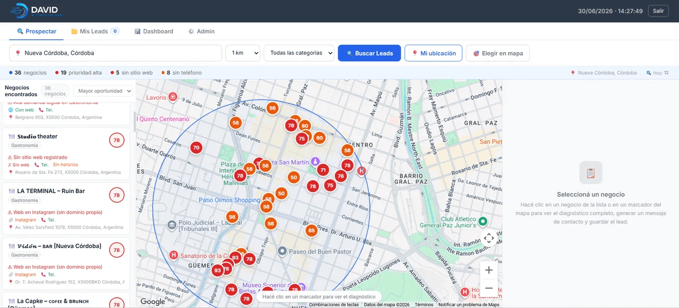Click the 78 score circle on LA TERMINAL card
The image size is (679, 308).
(x=117, y=195)
